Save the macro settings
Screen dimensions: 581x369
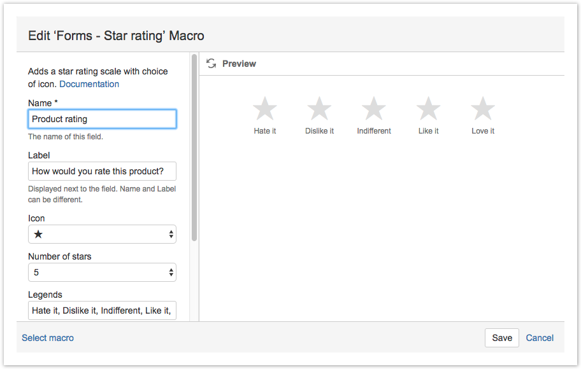click(x=502, y=338)
